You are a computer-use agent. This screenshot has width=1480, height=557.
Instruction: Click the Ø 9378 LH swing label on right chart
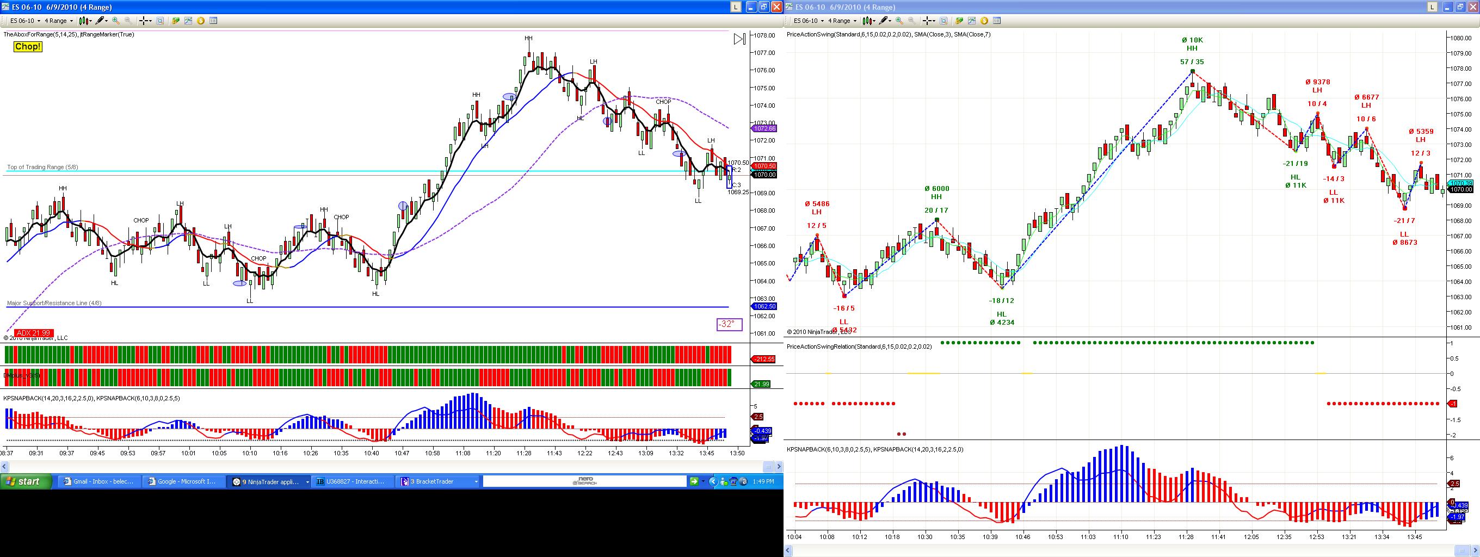pos(1317,86)
